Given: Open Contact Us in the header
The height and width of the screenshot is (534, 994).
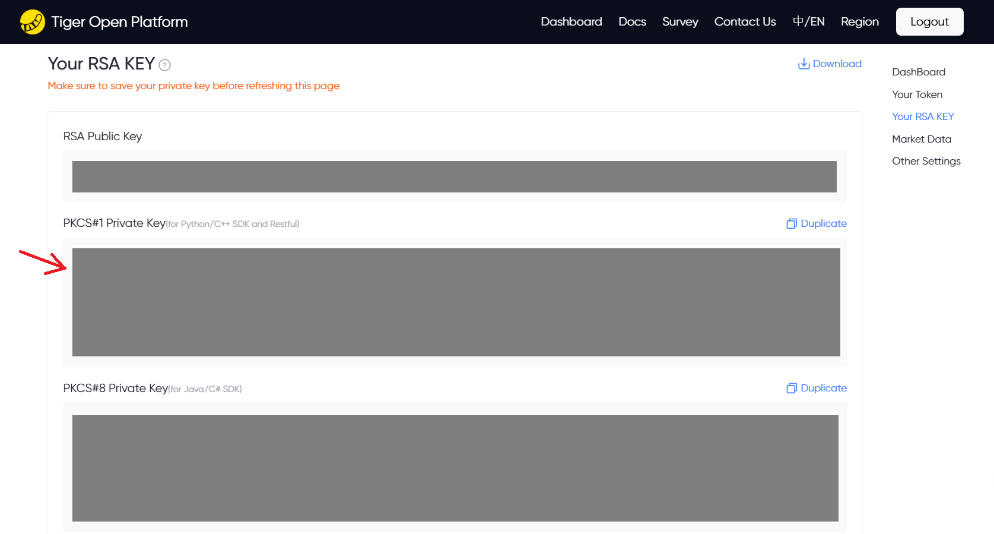Looking at the screenshot, I should pos(745,21).
